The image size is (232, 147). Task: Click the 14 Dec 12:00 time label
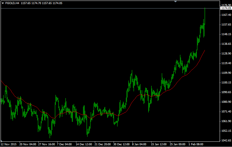(84, 144)
